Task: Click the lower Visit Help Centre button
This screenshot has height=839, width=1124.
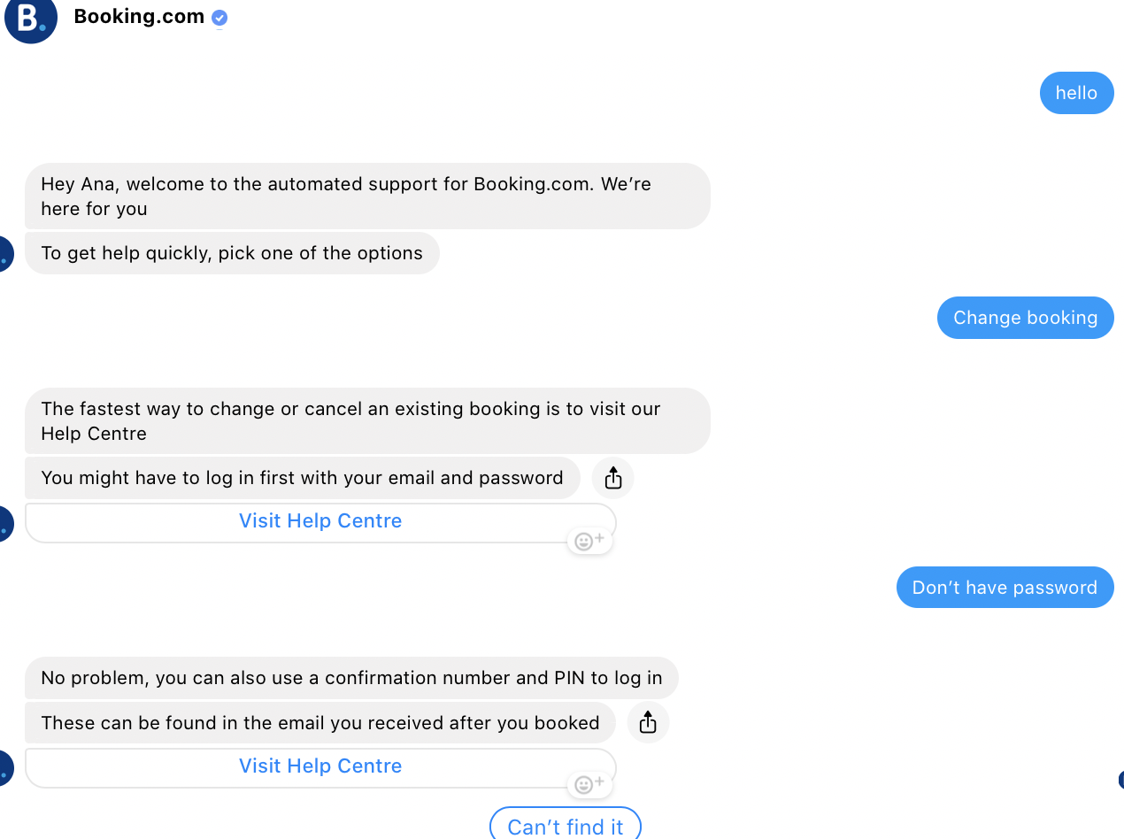Action: click(320, 766)
